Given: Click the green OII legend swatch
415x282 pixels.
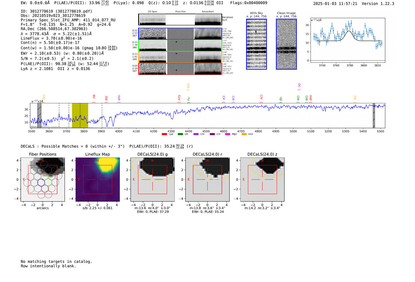Looking at the screenshot, I should coord(180,134).
